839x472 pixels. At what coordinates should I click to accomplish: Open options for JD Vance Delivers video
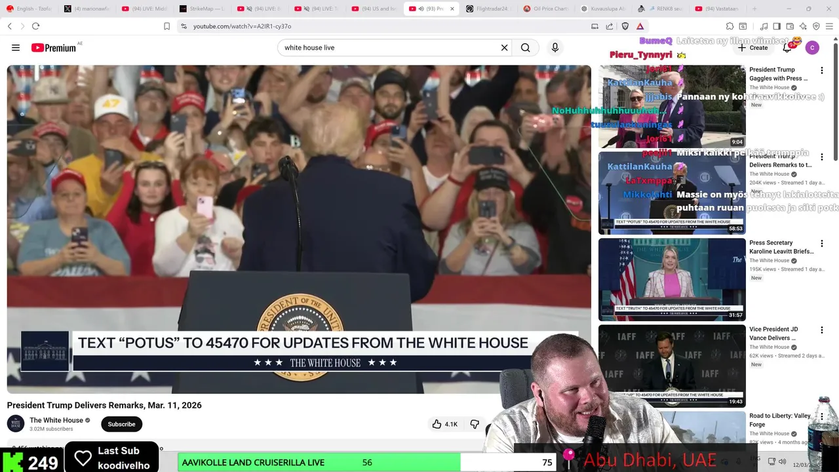(821, 330)
